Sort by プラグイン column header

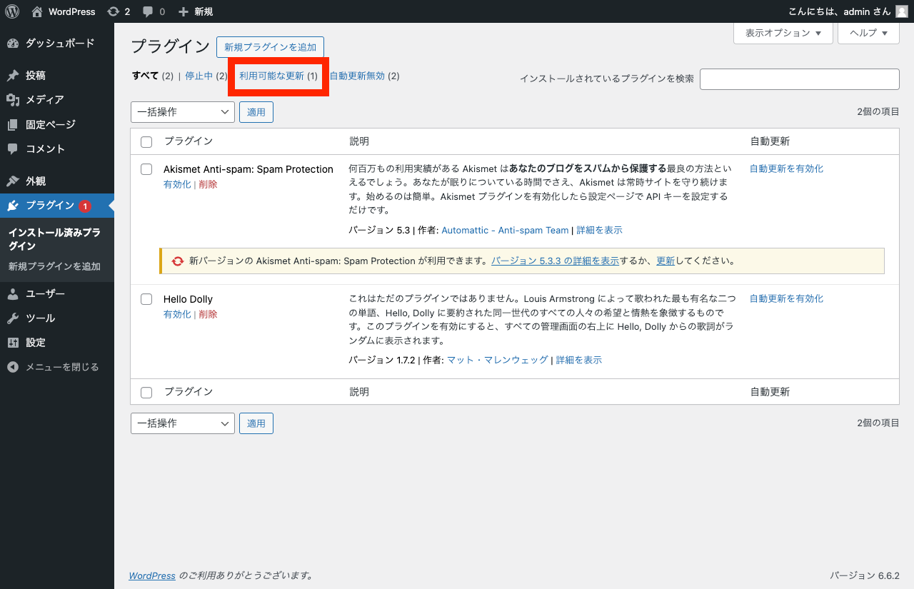tap(189, 141)
